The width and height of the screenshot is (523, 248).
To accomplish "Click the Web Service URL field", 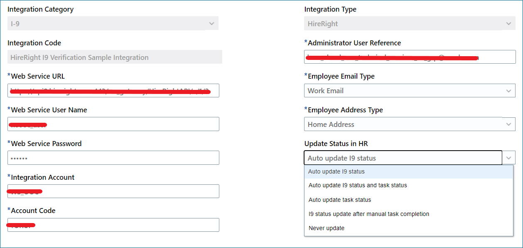I will [113, 91].
